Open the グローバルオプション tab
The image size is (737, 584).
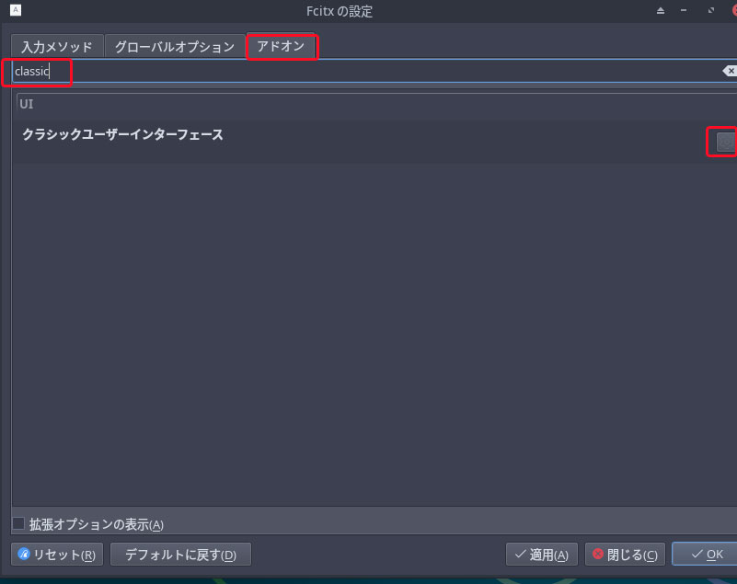[175, 47]
